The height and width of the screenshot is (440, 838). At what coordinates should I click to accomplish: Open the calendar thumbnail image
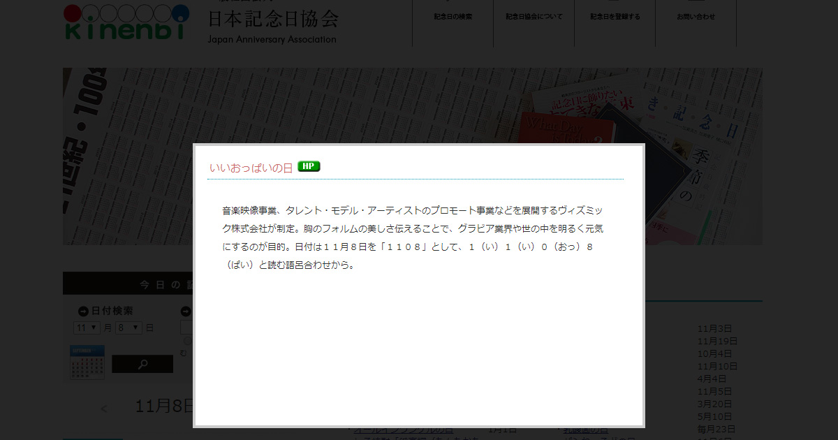click(x=87, y=362)
